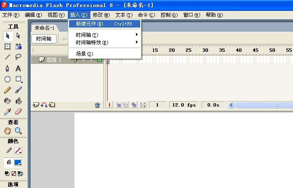Choose the 场景 (S) menu entry

tap(105, 54)
